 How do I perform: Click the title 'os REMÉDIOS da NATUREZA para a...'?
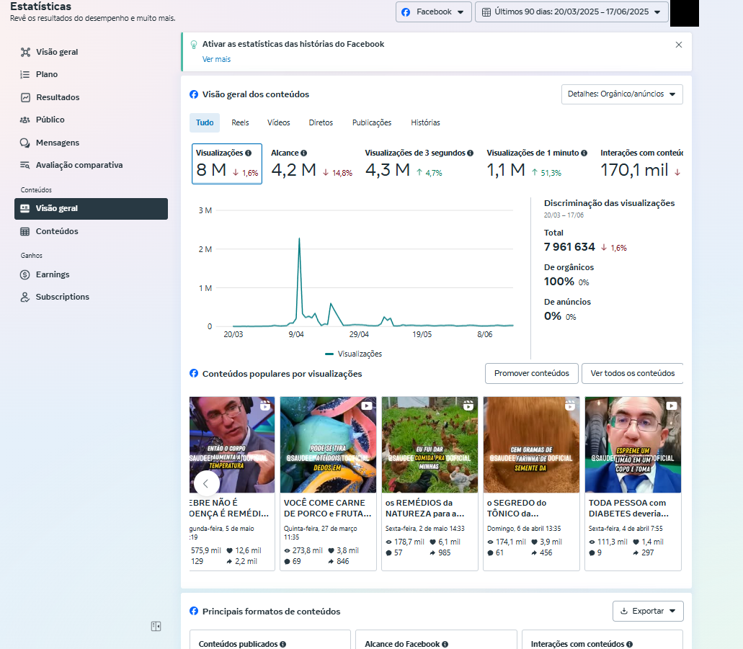tap(424, 509)
